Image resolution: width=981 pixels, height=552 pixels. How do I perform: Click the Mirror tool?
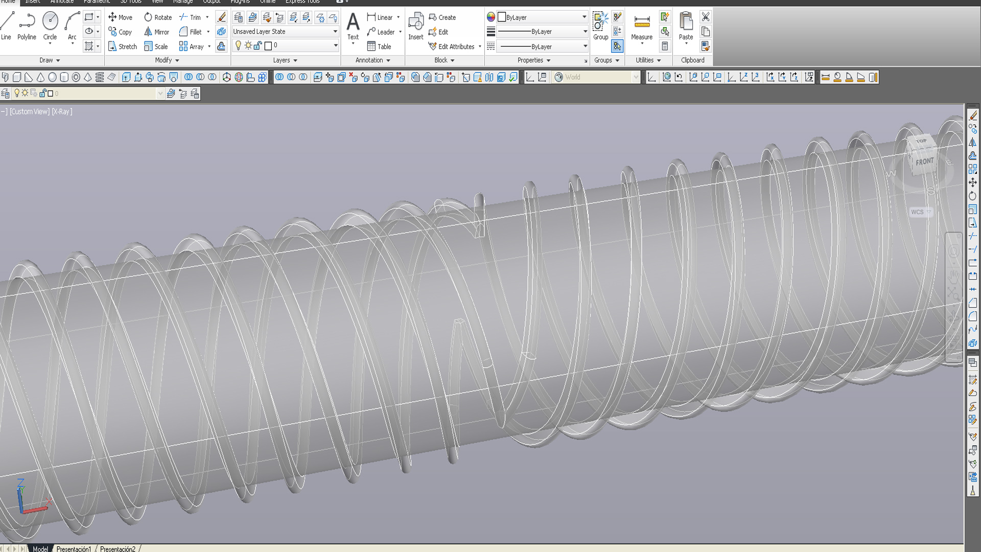pyautogui.click(x=156, y=32)
